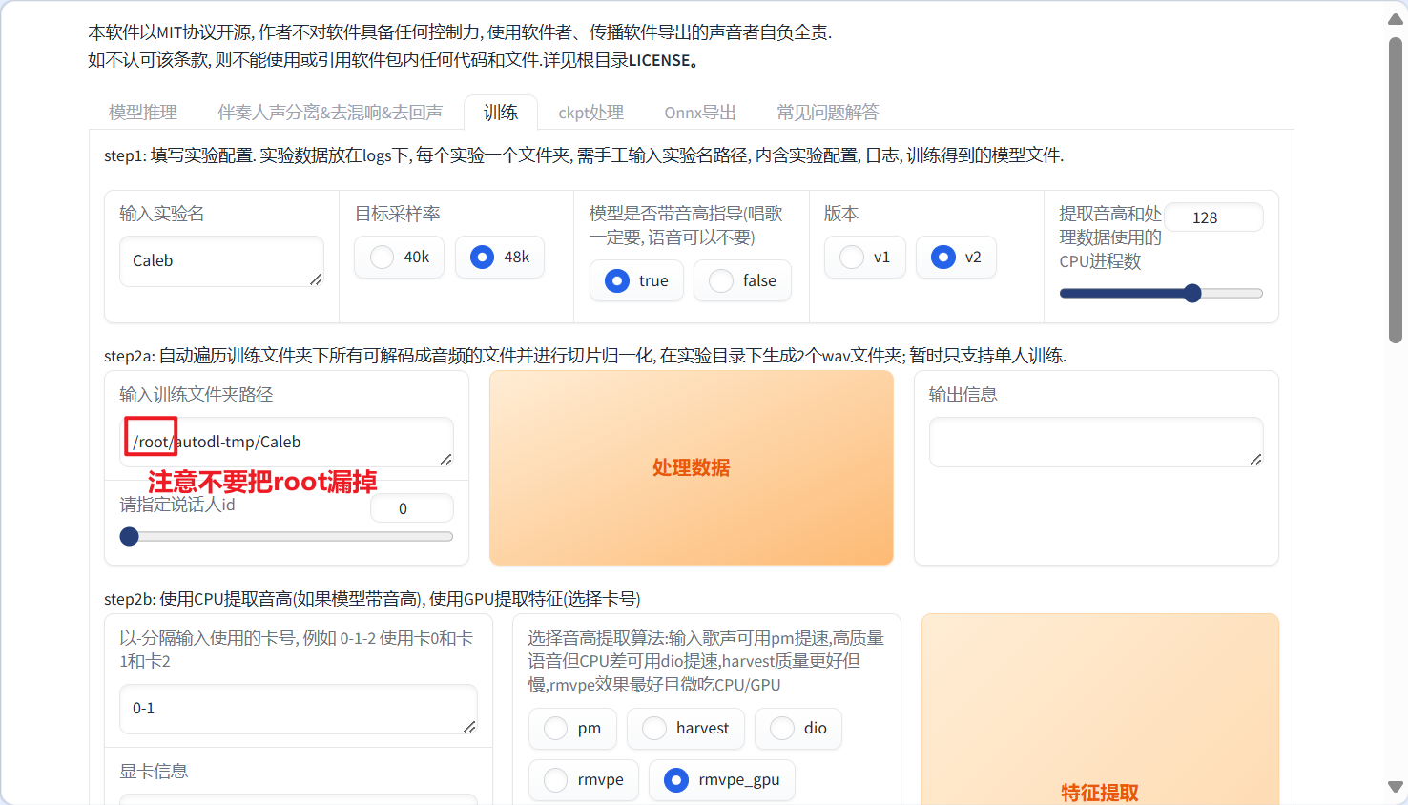This screenshot has width=1408, height=805.
Task: Click the 说话人id number box showing 0
Action: [x=412, y=508]
